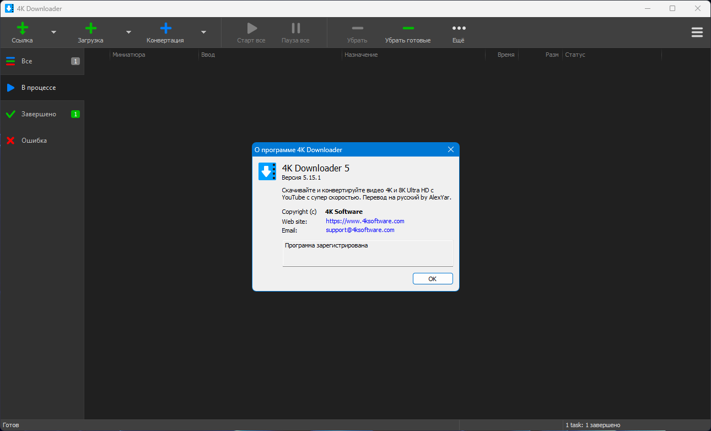Click the Разм column header
Viewport: 711px width, 431px height.
(540, 55)
